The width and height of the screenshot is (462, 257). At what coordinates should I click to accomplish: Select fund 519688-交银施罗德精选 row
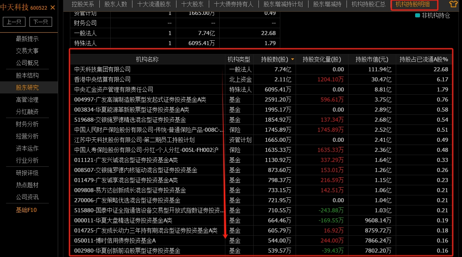[261, 120]
